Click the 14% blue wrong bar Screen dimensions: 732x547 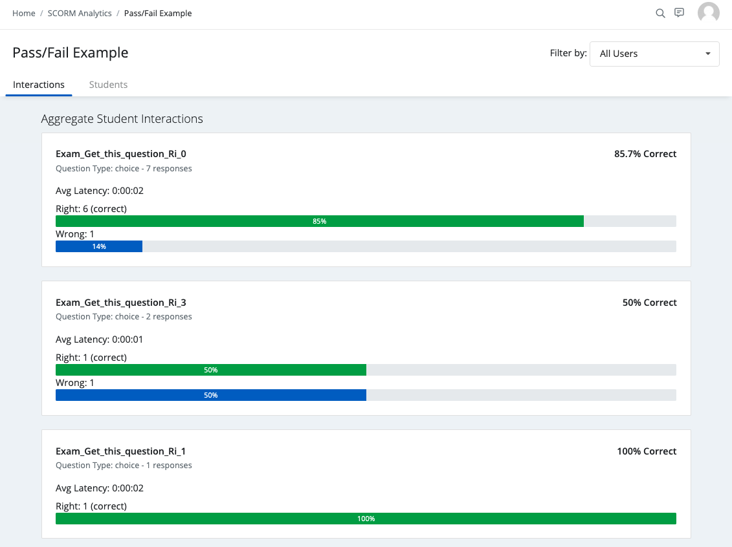99,246
